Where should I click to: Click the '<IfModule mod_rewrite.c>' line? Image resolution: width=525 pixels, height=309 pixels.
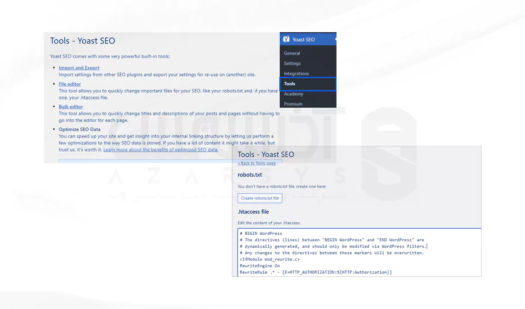tap(270, 259)
